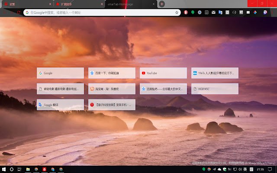The width and height of the screenshot is (277, 173).
Task: Open the 淘宝网 shortcut tile
Action: (112, 89)
